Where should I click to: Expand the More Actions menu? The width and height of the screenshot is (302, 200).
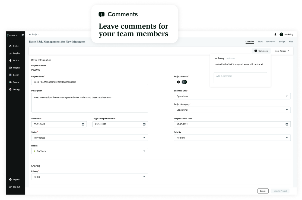point(282,51)
